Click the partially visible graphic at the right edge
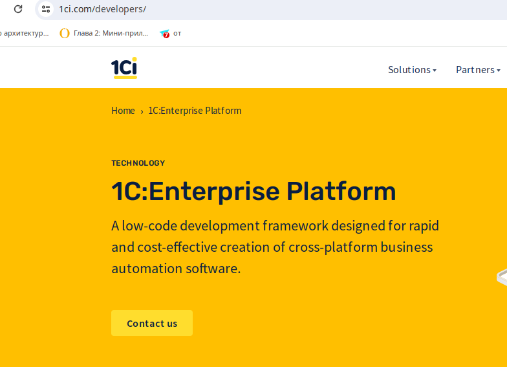The height and width of the screenshot is (367, 507). pyautogui.click(x=501, y=277)
